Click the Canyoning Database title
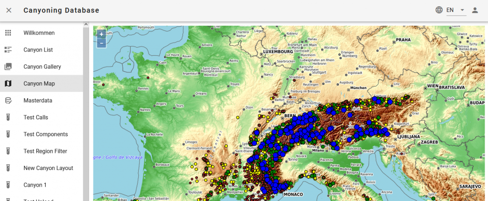This screenshot has width=488, height=201. tap(61, 10)
